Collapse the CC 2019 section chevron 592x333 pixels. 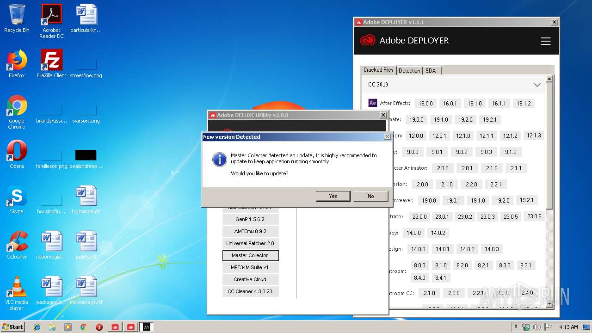pyautogui.click(x=537, y=85)
